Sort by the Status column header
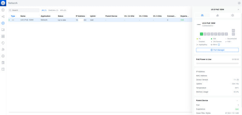Screen dimensions: 242x115 (60, 16)
